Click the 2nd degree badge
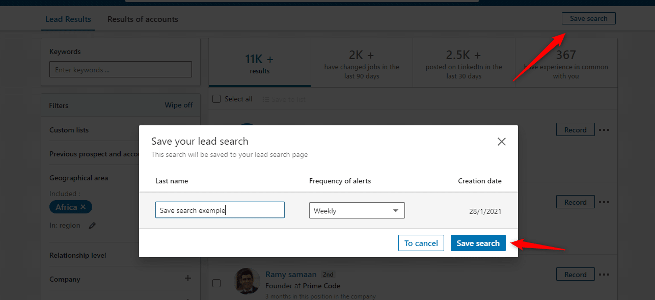 (x=328, y=275)
